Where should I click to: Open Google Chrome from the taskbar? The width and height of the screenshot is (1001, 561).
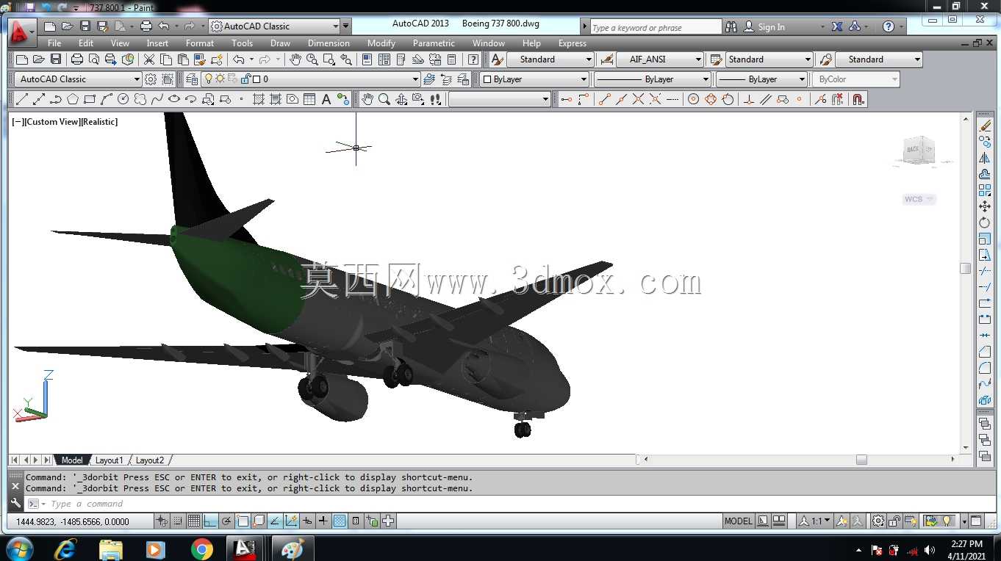(201, 549)
